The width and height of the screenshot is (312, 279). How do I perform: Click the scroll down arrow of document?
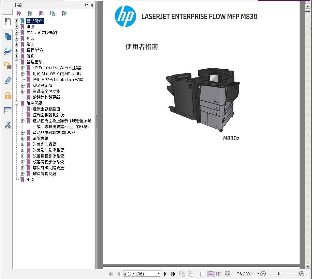click(x=307, y=266)
